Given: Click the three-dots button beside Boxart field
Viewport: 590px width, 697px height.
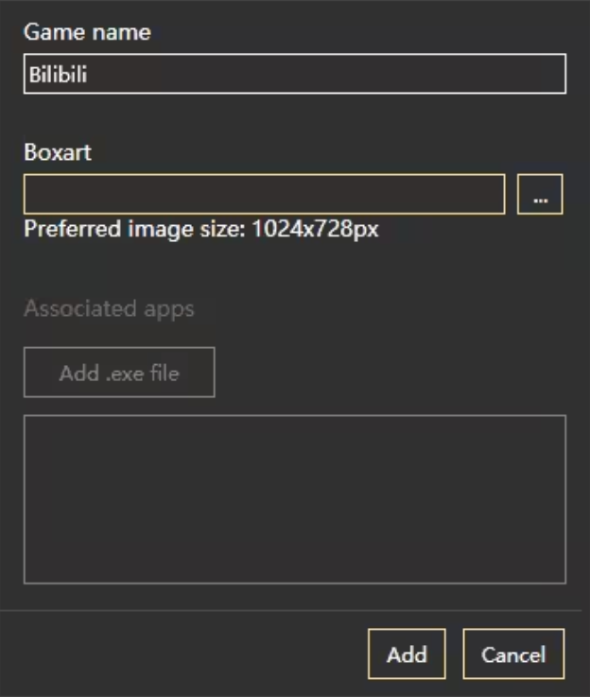Looking at the screenshot, I should [x=540, y=195].
